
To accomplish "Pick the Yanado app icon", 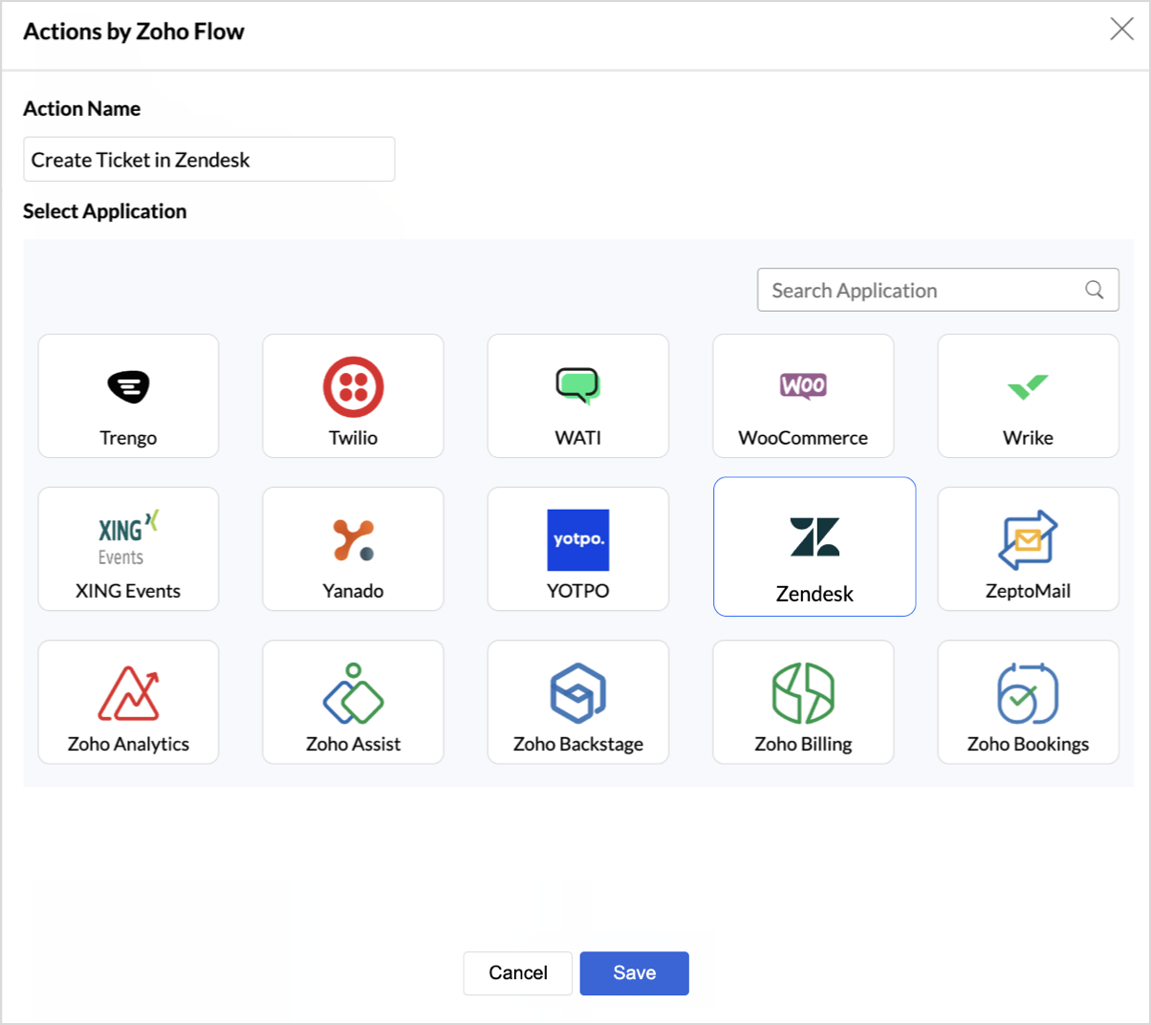I will [353, 539].
